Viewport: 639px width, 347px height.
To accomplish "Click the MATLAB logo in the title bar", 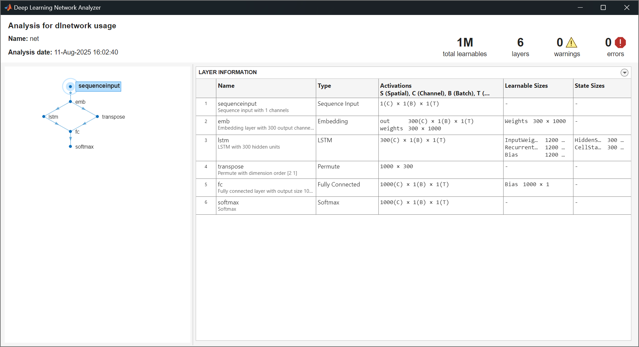I will point(8,7).
